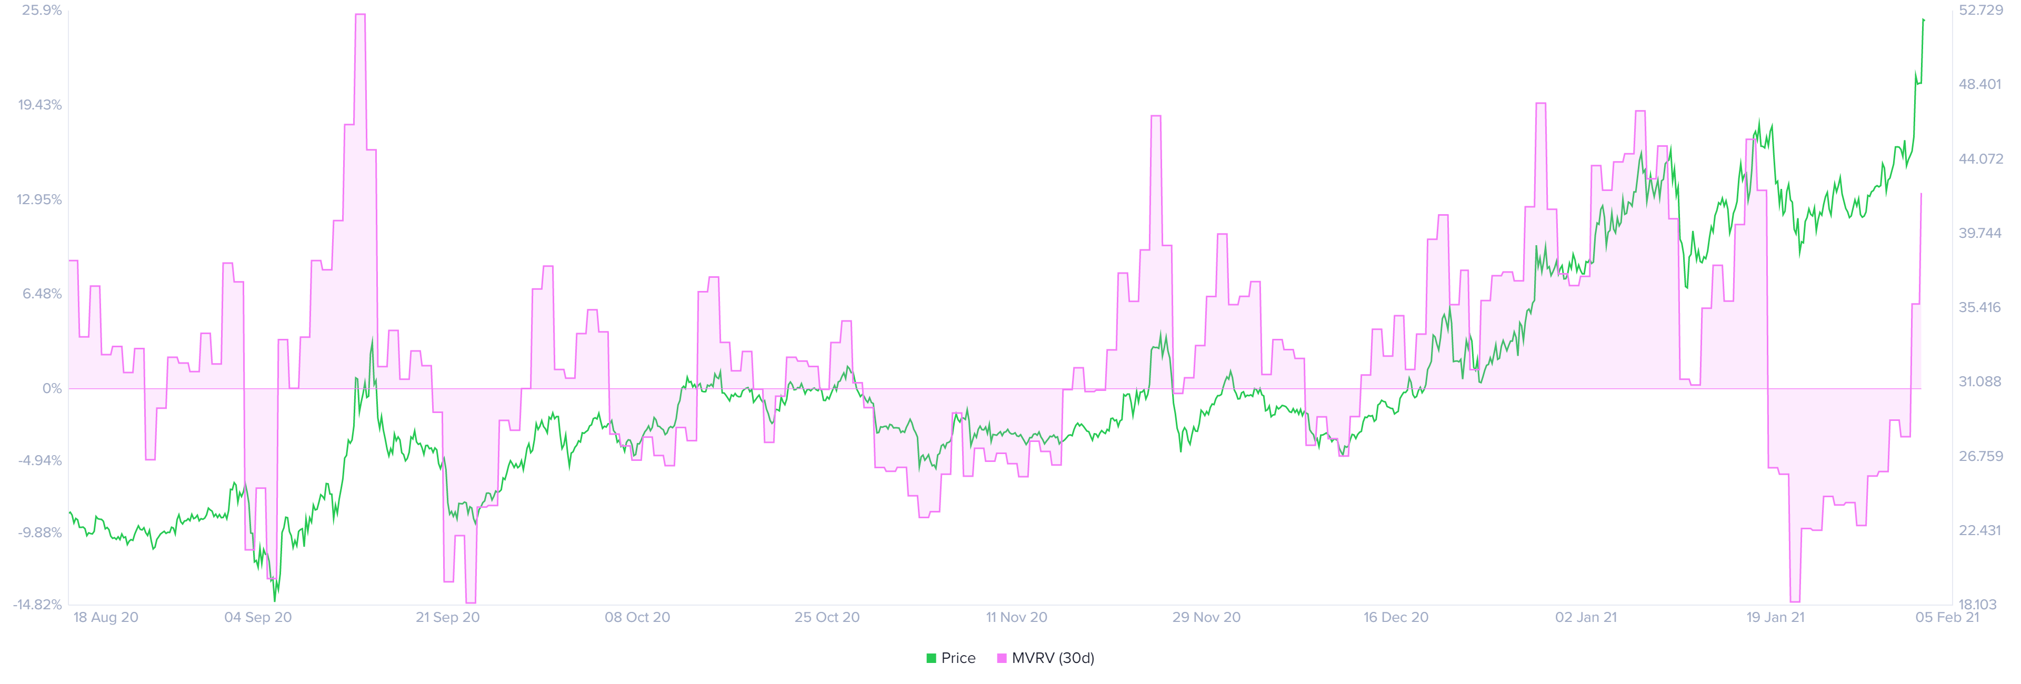Click the 25 Oct 20 date label

pyautogui.click(x=827, y=617)
